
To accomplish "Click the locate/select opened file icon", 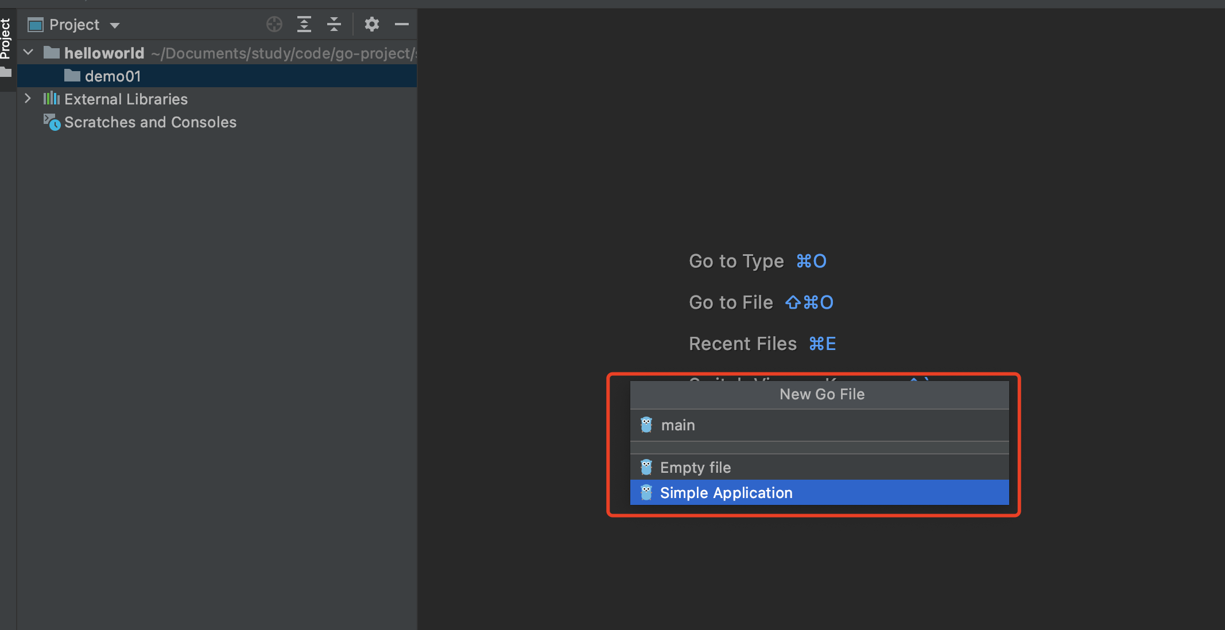I will click(x=274, y=24).
